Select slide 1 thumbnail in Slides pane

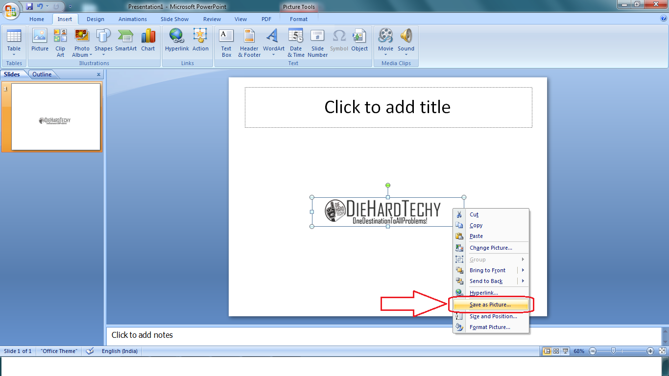click(55, 117)
